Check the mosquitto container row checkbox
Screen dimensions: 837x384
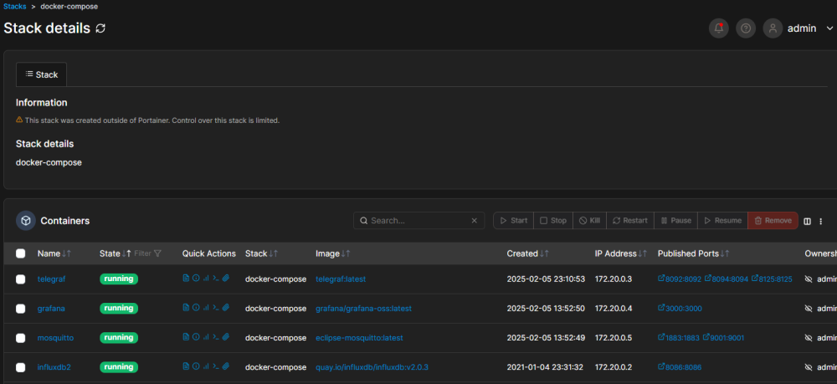[x=21, y=337]
